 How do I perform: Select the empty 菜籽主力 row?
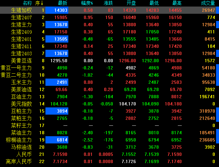click(21, 125)
